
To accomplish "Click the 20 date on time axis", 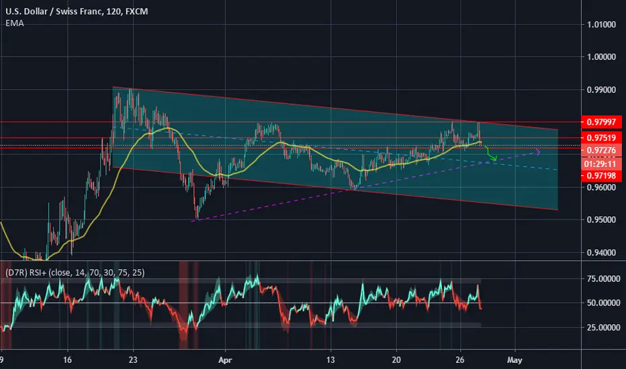I will (396, 360).
